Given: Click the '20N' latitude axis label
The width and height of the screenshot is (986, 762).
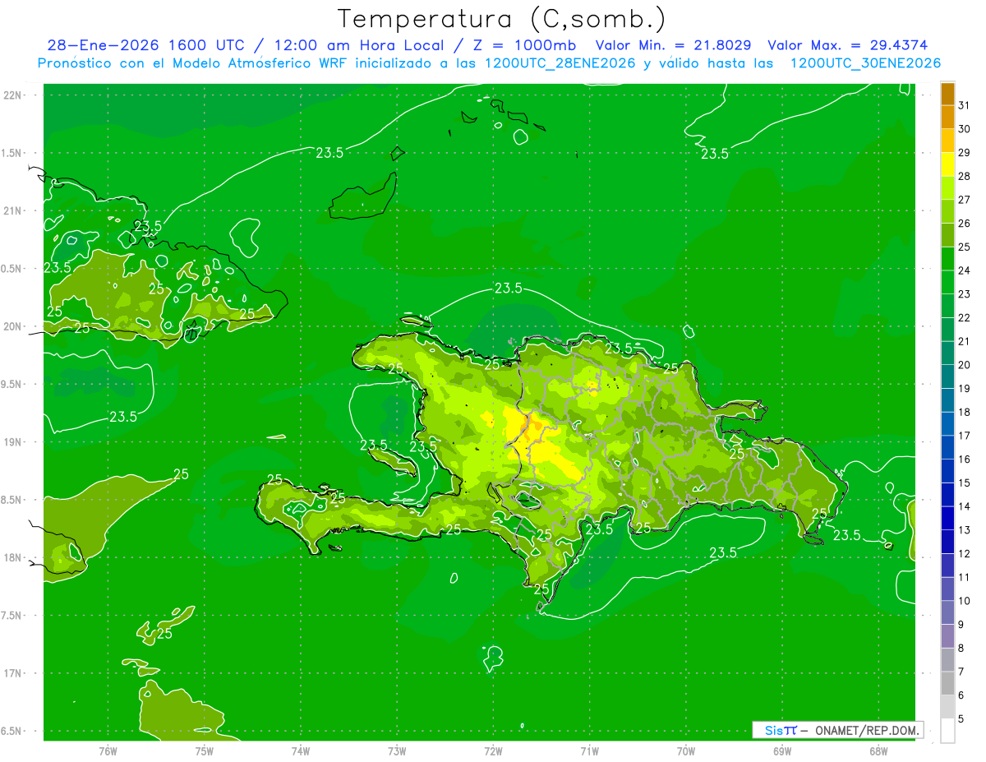Looking at the screenshot, I should pyautogui.click(x=12, y=326).
